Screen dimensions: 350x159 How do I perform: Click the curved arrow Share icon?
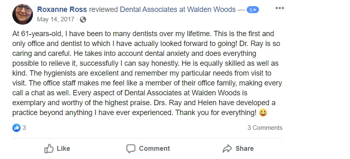tap(227, 149)
